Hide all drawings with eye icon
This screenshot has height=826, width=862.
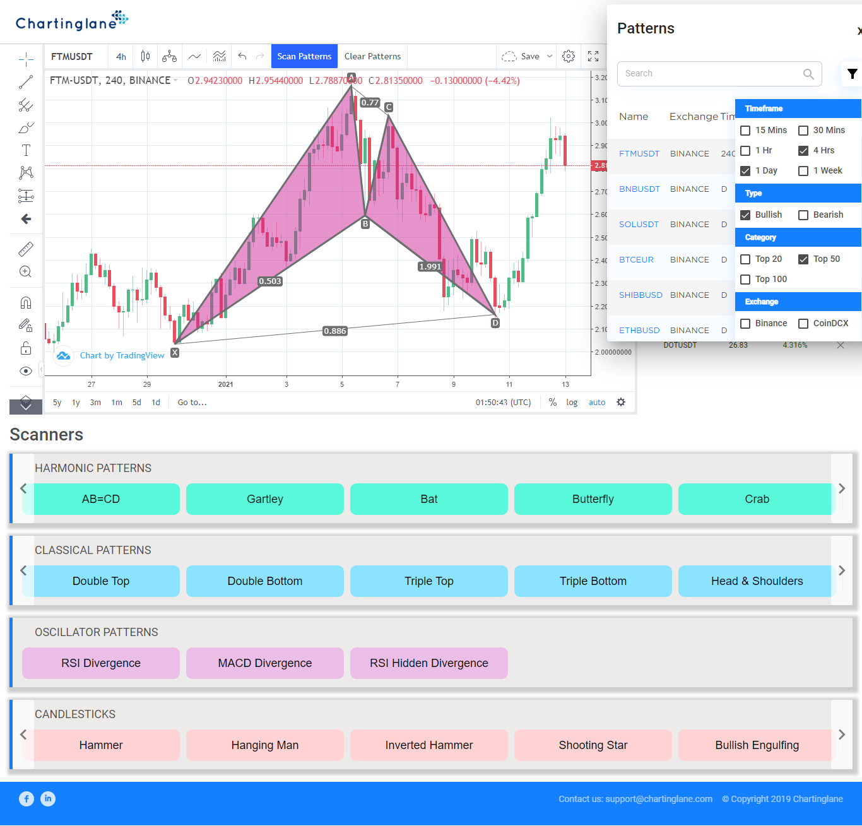point(26,371)
